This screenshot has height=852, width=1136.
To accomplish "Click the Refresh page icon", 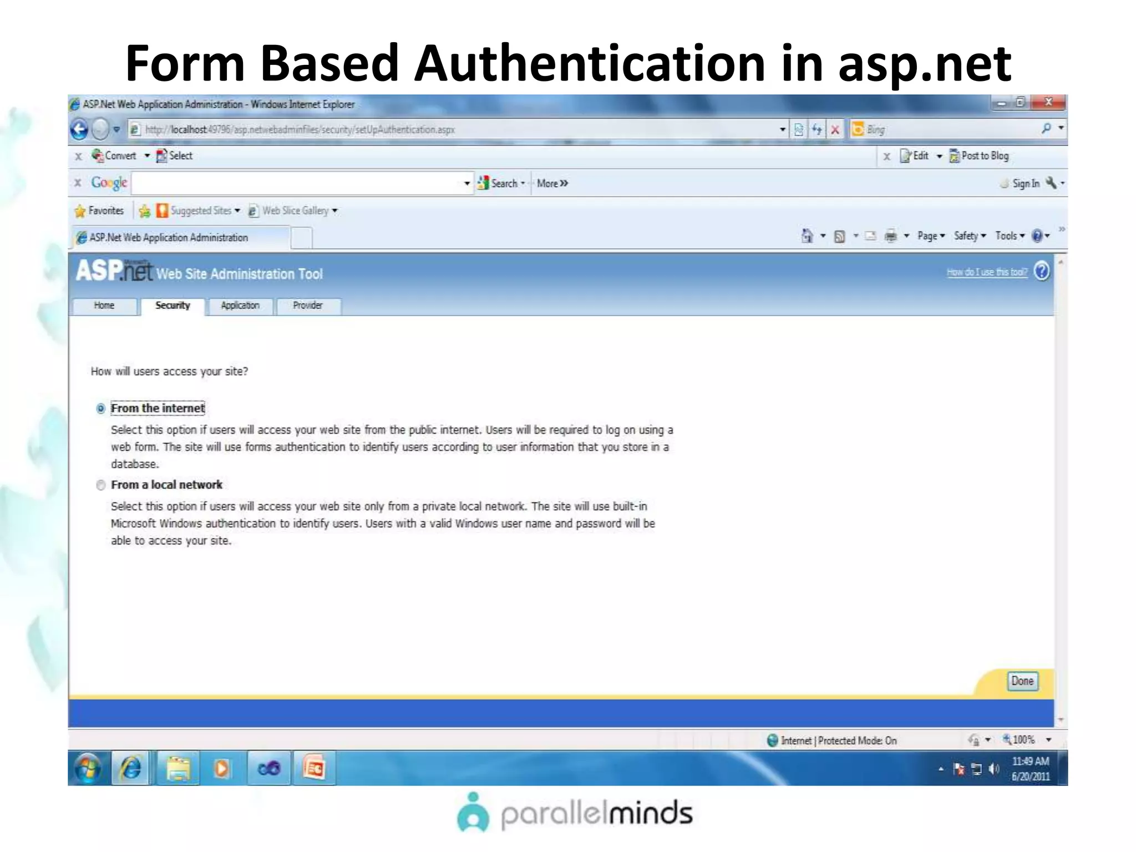I will click(x=816, y=130).
